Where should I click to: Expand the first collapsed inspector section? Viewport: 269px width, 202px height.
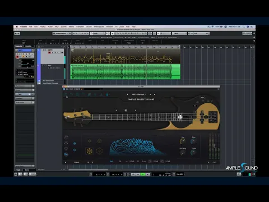click(25, 86)
